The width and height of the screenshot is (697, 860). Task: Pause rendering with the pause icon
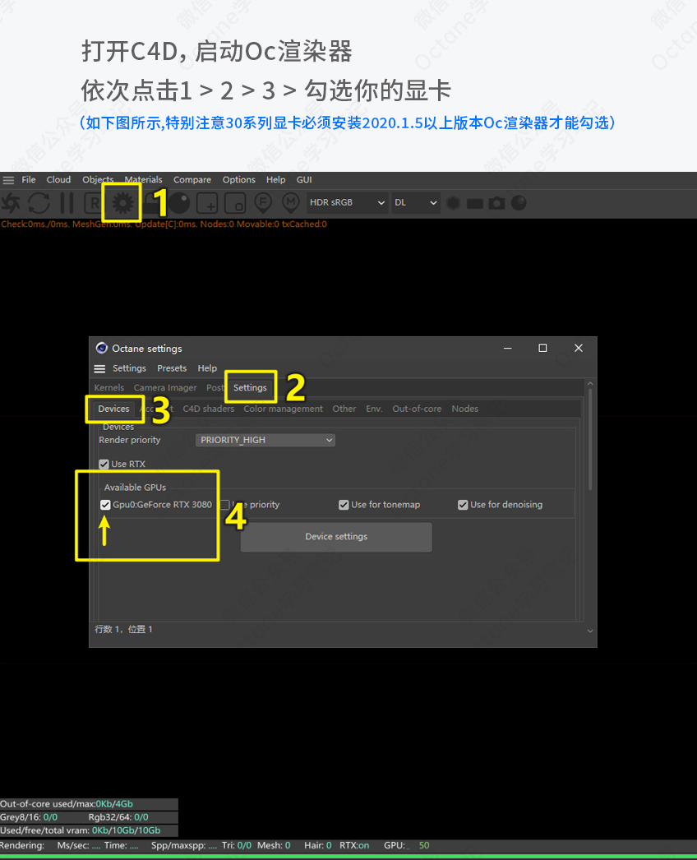point(67,202)
